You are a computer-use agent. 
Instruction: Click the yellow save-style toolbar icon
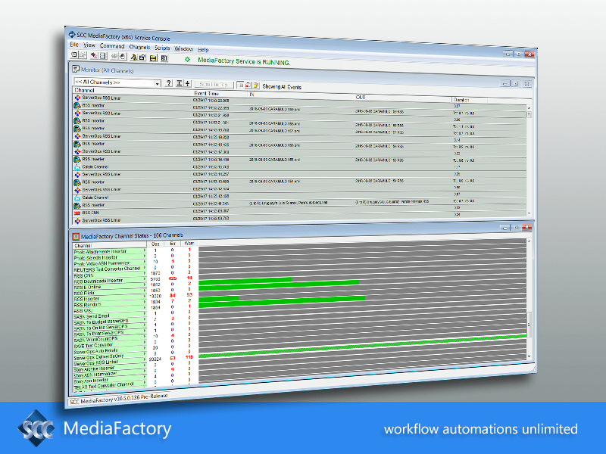pos(154,58)
